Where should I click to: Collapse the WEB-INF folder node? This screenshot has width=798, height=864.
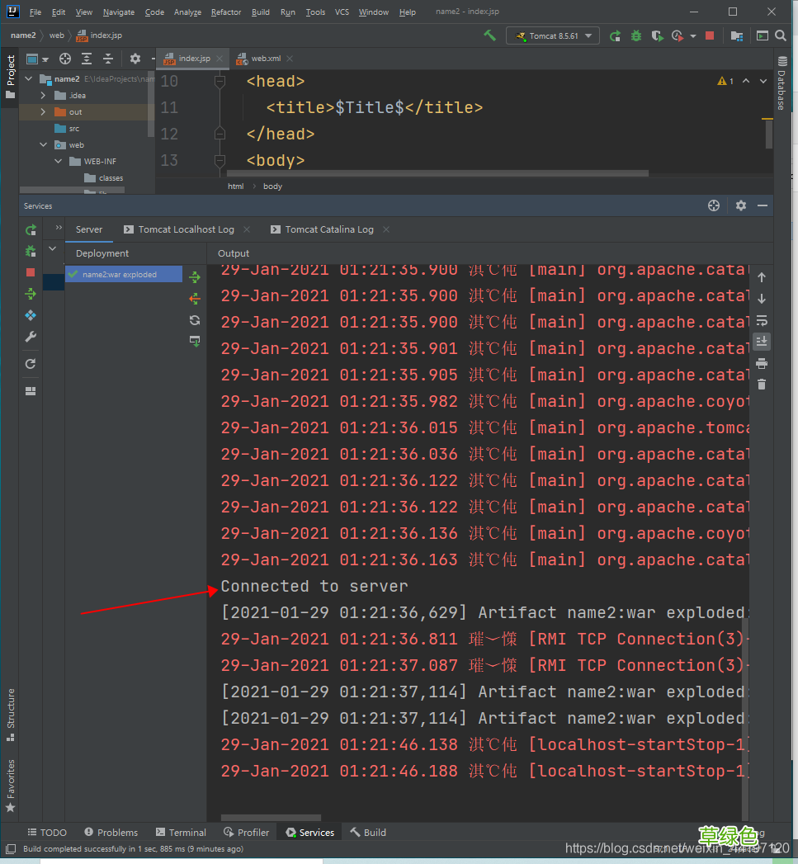[x=59, y=162]
